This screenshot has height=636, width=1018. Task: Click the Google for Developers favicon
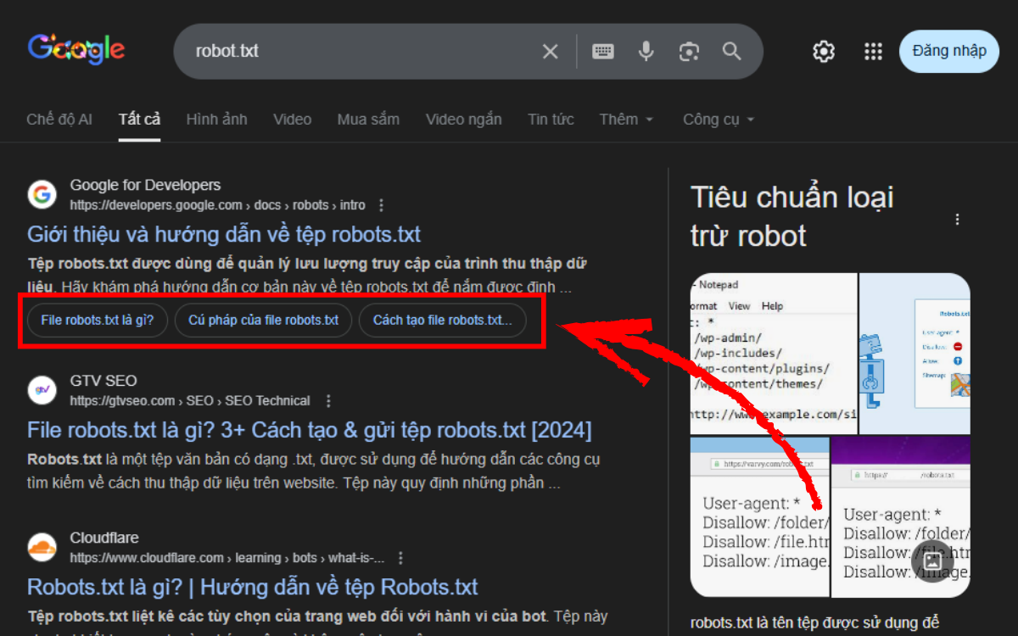[42, 194]
